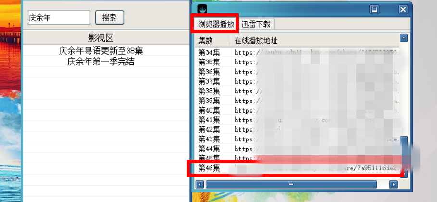Open the 庆余年粤语更新至38集 result
Screen dimensions: 437x202
101,50
